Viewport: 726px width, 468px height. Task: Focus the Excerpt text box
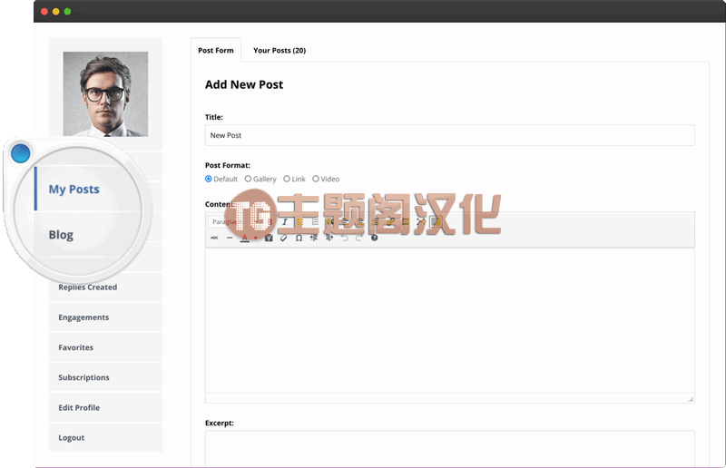(449, 449)
